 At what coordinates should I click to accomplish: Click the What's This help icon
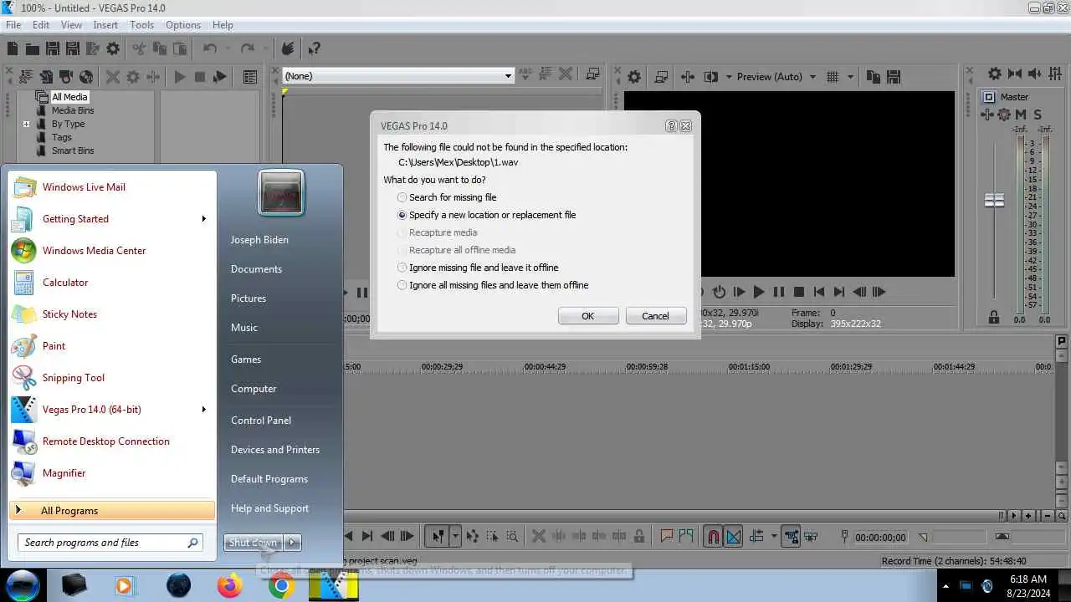coord(314,48)
